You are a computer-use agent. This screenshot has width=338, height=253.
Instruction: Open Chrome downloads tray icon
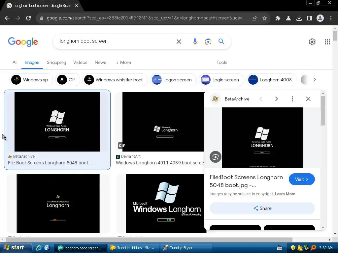click(299, 18)
